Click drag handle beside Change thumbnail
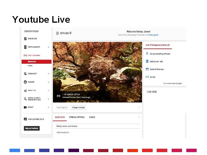This screenshot has height=155, width=207. coord(139,107)
